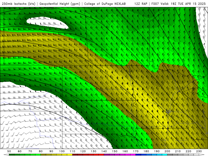Click the 150 value on color scale
The height and width of the screenshot is (156, 208).
(114, 151)
